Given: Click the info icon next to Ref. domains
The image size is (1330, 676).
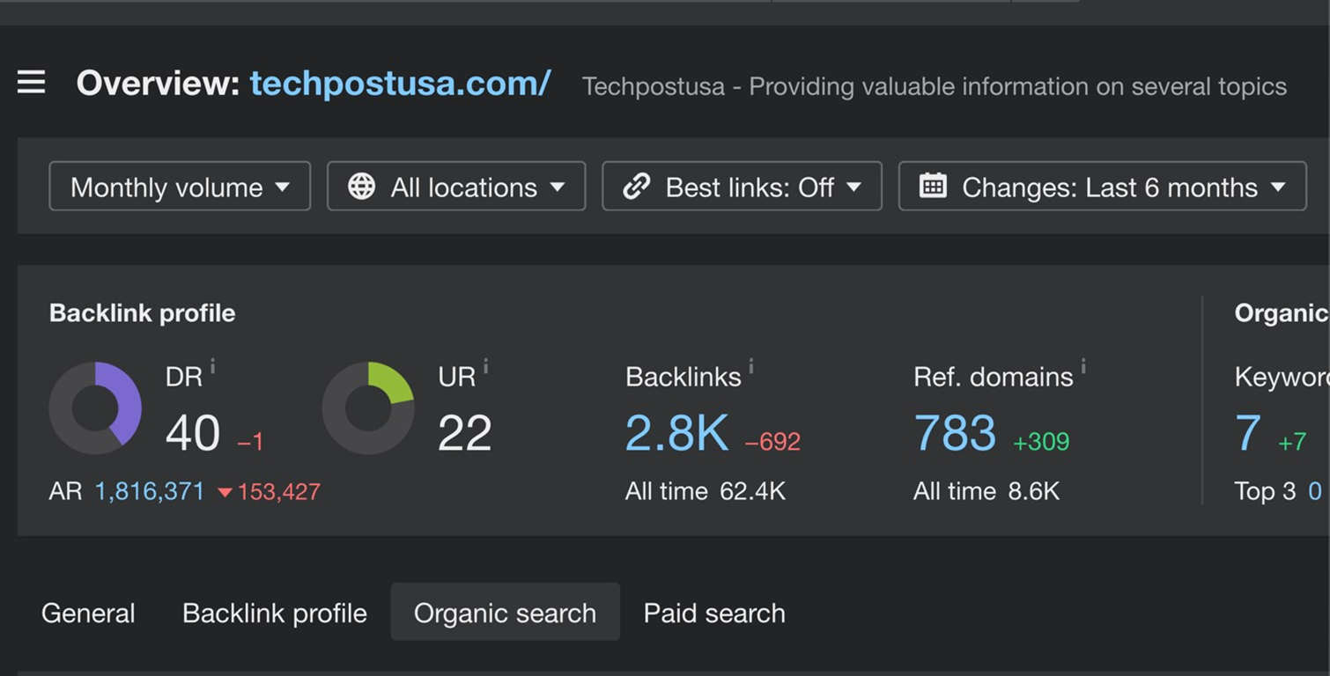Looking at the screenshot, I should coord(1082,365).
